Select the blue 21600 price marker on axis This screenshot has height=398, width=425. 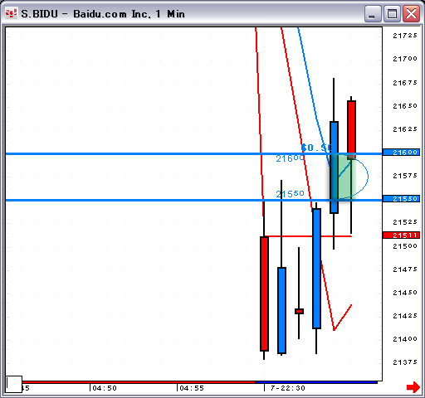tap(402, 153)
